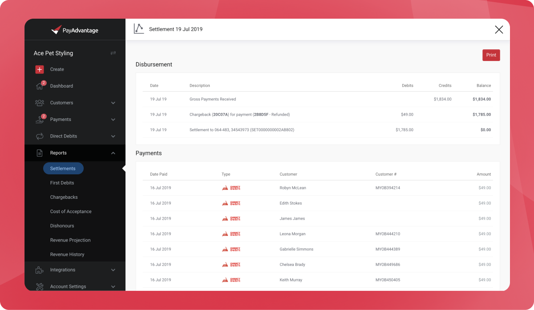The image size is (534, 310).
Task: Click the Debits column header in Disbursement
Action: [x=408, y=85]
